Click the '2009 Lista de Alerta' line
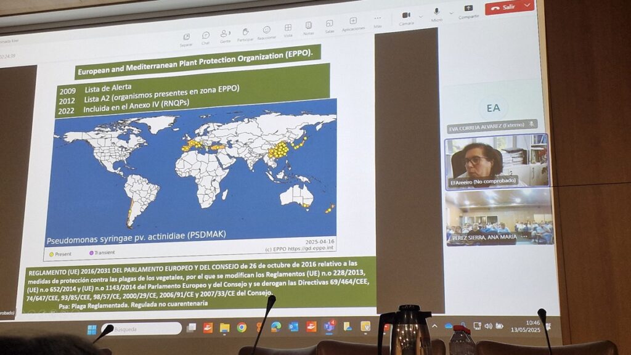Viewport: 631px width, 355px height. coord(96,89)
